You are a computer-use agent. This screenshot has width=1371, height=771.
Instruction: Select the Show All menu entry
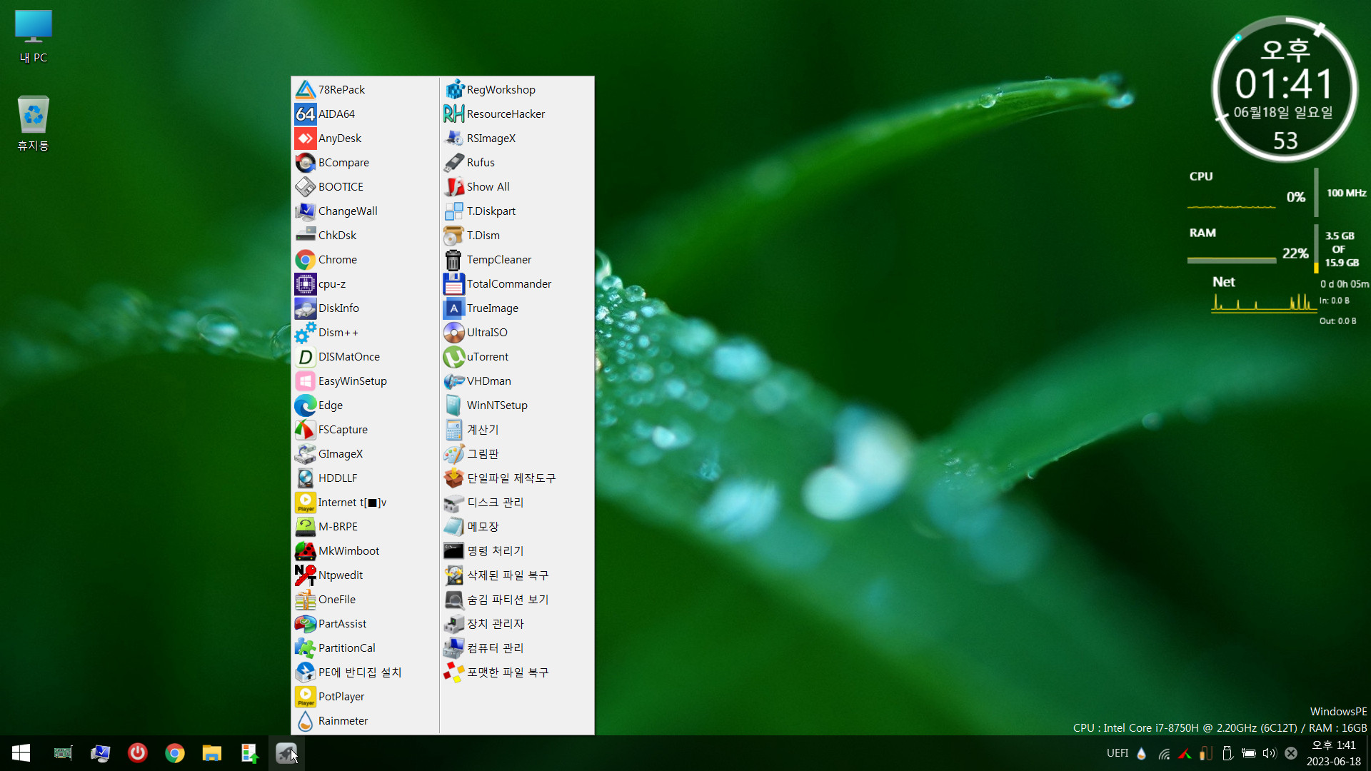[x=517, y=187]
